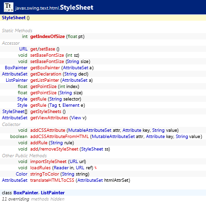This screenshot has width=206, height=202.
Task: Click the View parameter type in getViewAttributes
Action: pyautogui.click(x=76, y=118)
